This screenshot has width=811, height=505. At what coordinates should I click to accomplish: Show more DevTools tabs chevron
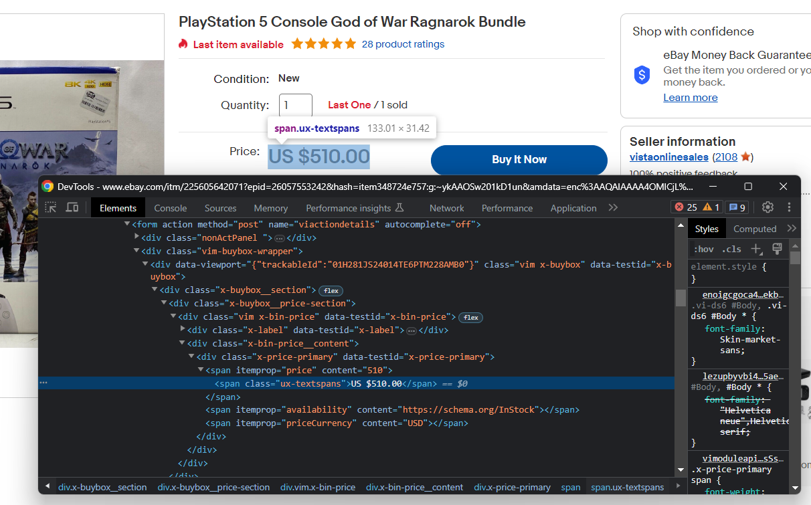pos(613,207)
